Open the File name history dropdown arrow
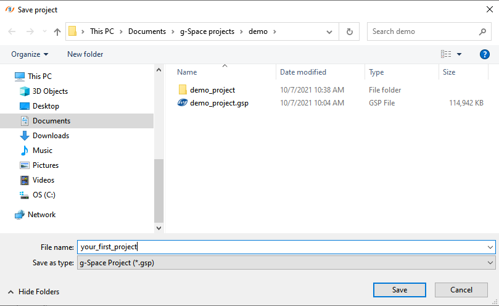The image size is (499, 306). [x=490, y=247]
